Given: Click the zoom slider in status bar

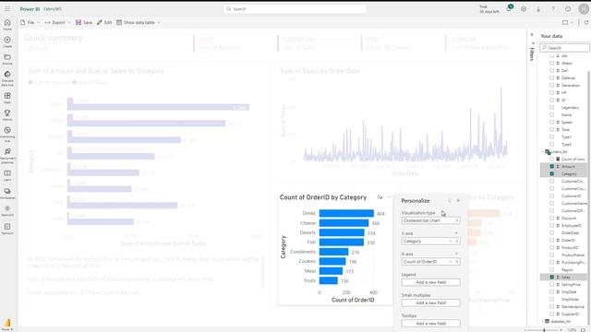Looking at the screenshot, I should click(544, 330).
